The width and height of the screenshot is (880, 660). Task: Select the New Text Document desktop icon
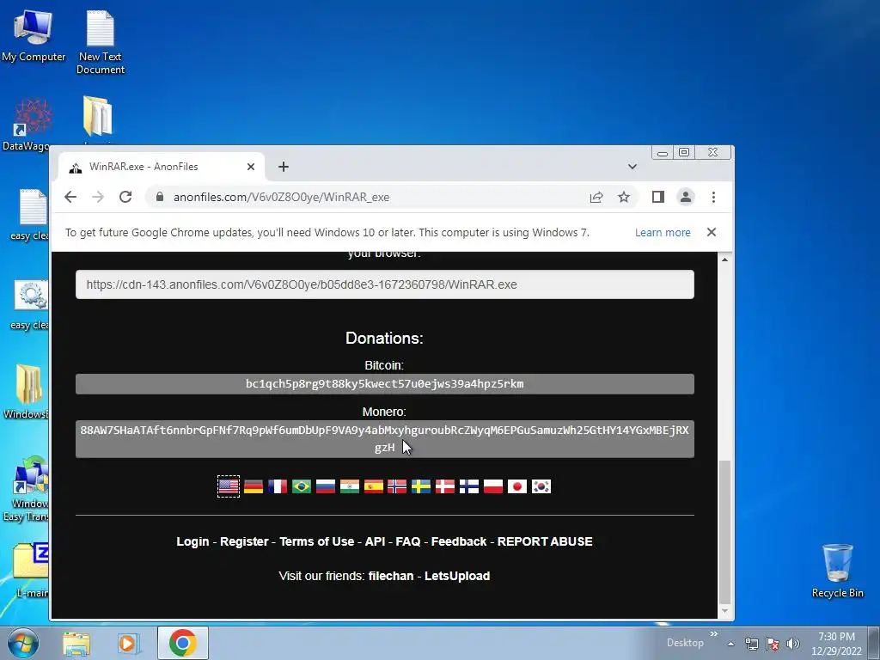[101, 42]
